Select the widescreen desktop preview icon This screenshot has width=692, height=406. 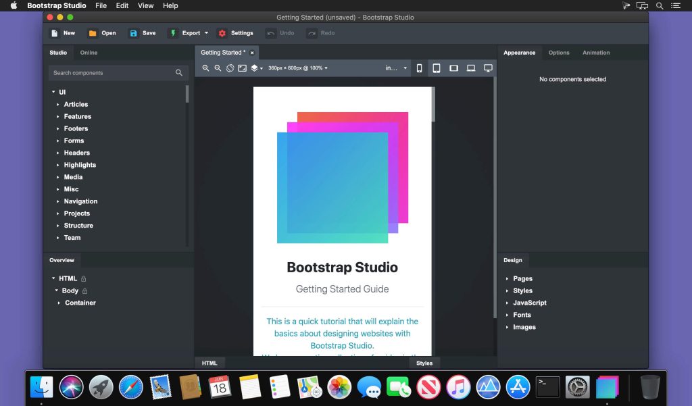[x=488, y=68]
